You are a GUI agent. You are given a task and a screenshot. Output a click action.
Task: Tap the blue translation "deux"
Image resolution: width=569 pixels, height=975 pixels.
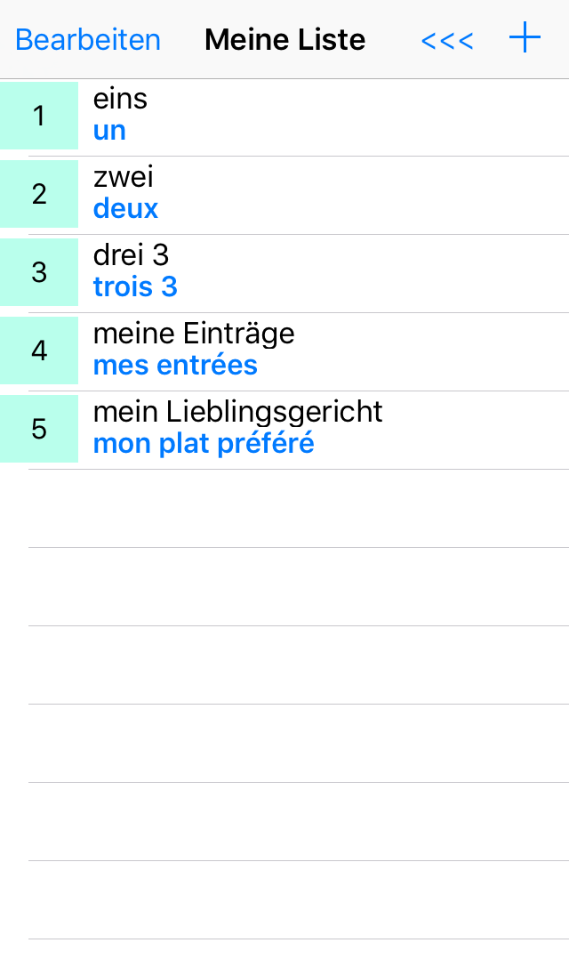point(125,209)
